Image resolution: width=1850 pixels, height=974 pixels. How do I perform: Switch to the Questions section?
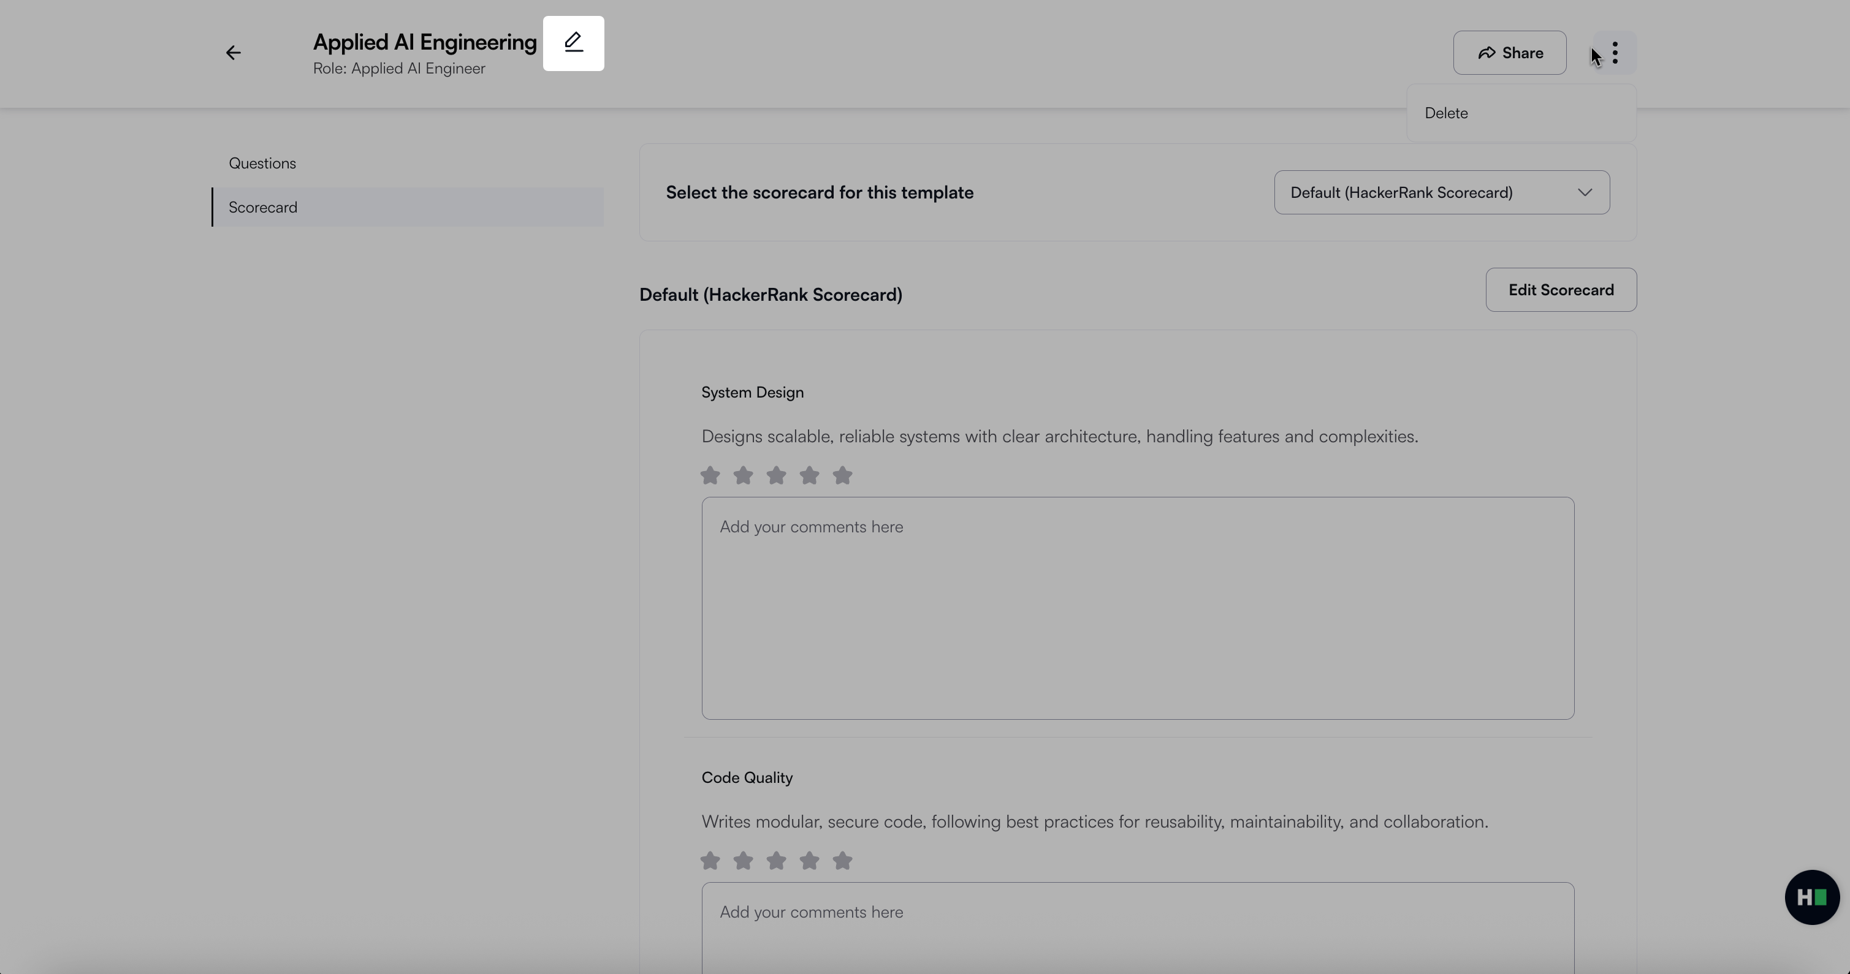coord(263,164)
